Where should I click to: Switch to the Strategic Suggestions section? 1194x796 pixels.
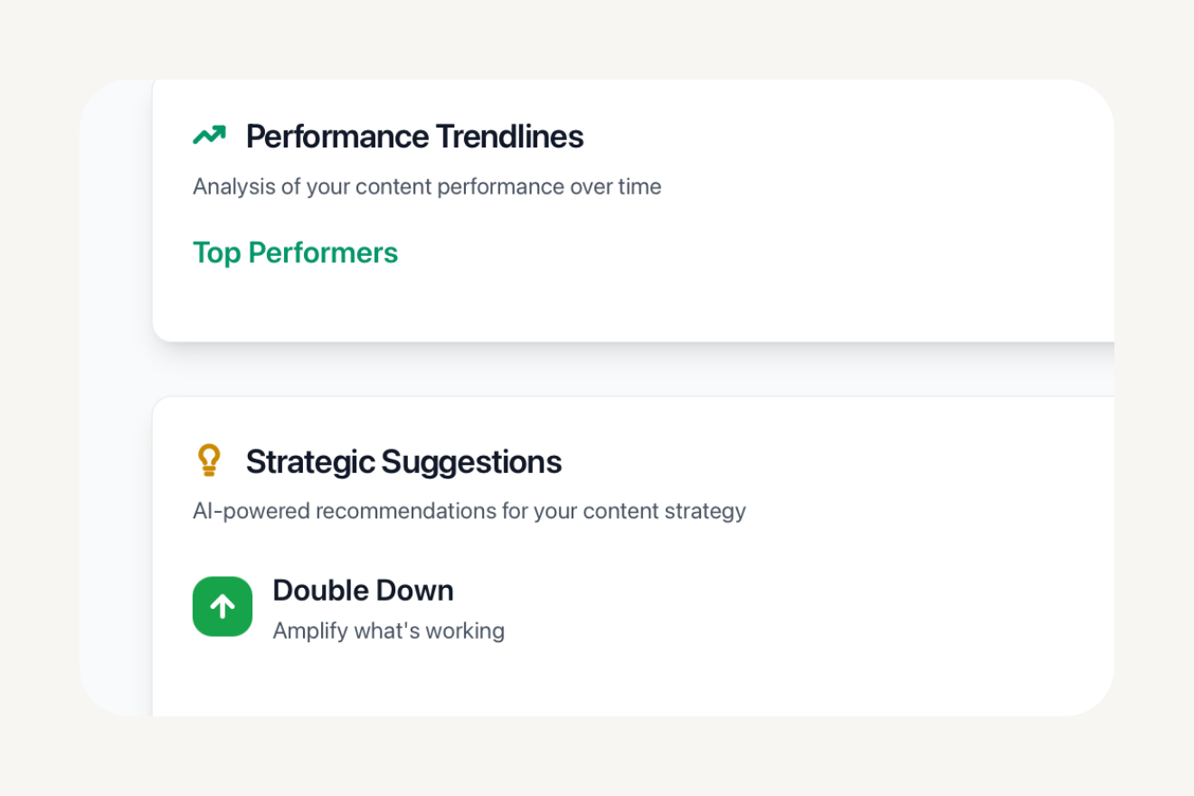pos(403,461)
